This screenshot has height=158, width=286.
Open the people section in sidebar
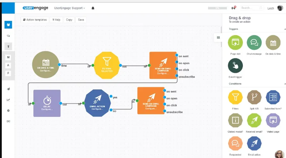[x=8, y=25]
